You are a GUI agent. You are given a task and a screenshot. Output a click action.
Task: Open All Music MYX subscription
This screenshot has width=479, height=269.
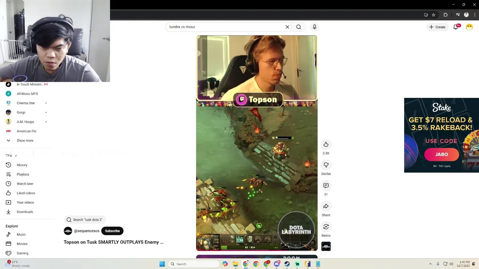coord(27,94)
